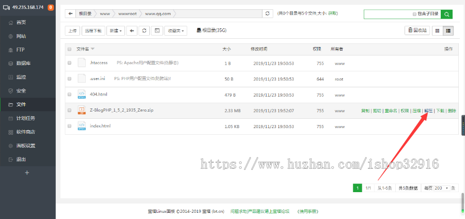This screenshot has height=219, width=465.
Task: Click the Z-BlogPHP zip file icon
Action: click(x=81, y=111)
